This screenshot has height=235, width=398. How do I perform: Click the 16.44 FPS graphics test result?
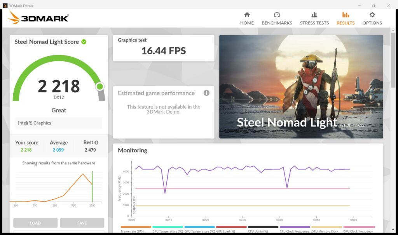(164, 51)
